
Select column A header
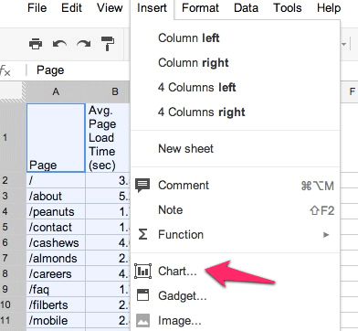point(56,91)
